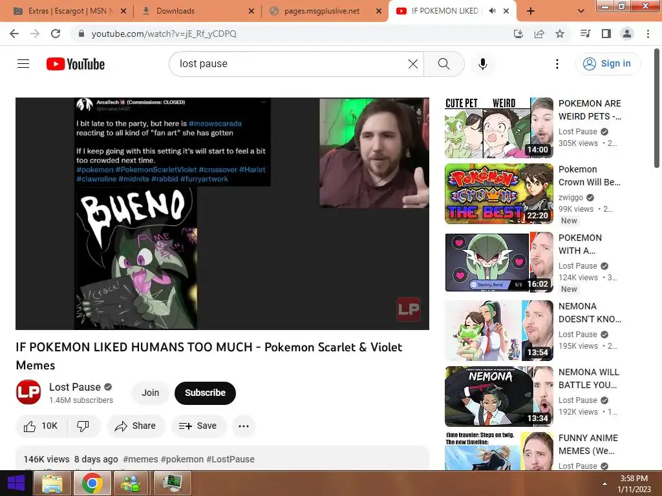
Task: Go to YouTube home via logo
Action: 76,64
